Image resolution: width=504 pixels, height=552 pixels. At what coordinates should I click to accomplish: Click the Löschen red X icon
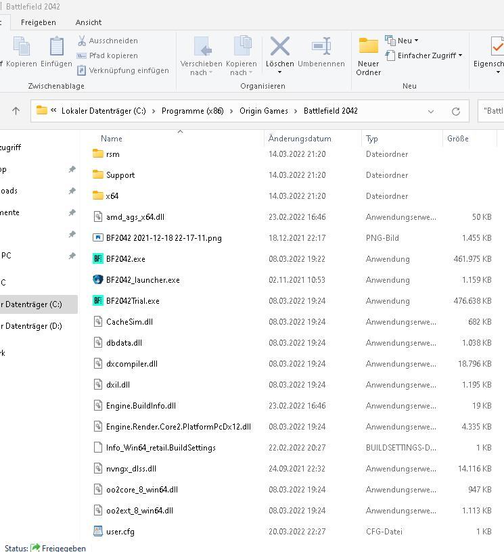280,46
